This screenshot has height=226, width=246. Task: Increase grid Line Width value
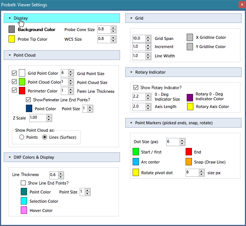(x=148, y=54)
